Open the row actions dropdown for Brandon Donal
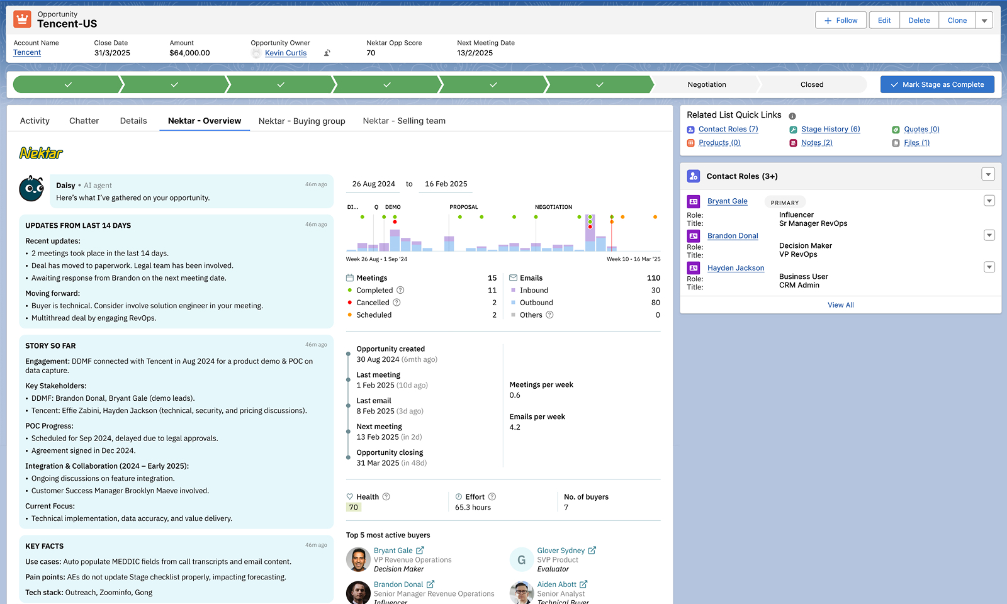 click(x=989, y=235)
